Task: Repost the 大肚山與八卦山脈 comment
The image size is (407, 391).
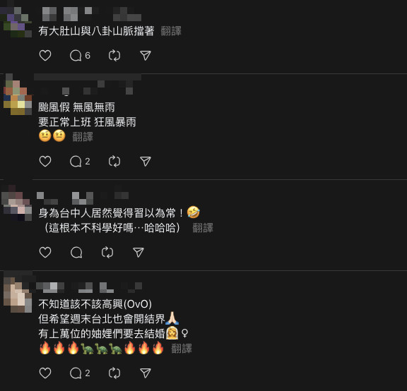Action: pos(114,56)
